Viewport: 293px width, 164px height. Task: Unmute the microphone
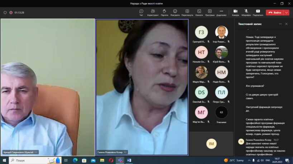246,12
